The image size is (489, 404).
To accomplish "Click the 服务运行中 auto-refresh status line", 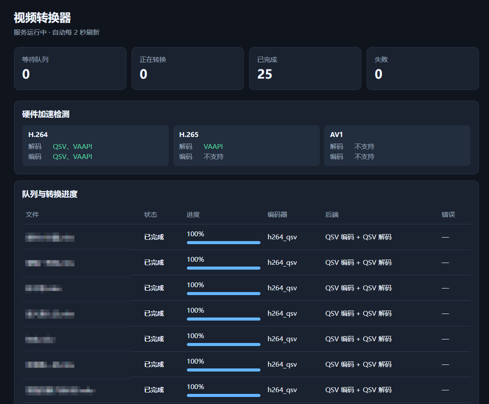I will pos(57,32).
